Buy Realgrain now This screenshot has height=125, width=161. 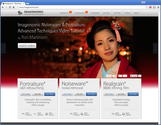(133, 94)
